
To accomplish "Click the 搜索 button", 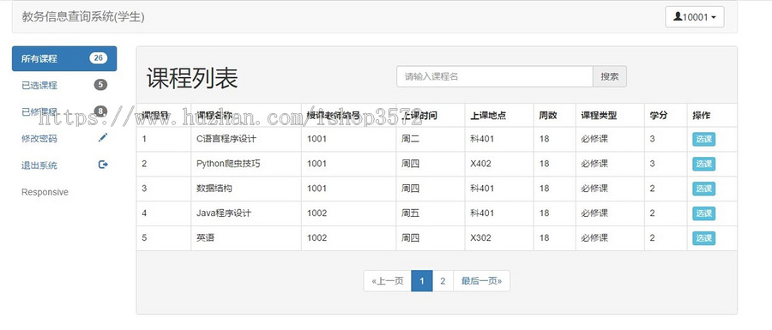I will [610, 76].
